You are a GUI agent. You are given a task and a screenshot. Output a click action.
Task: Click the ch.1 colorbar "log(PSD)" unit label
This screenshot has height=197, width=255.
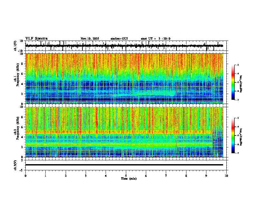(x=241, y=84)
